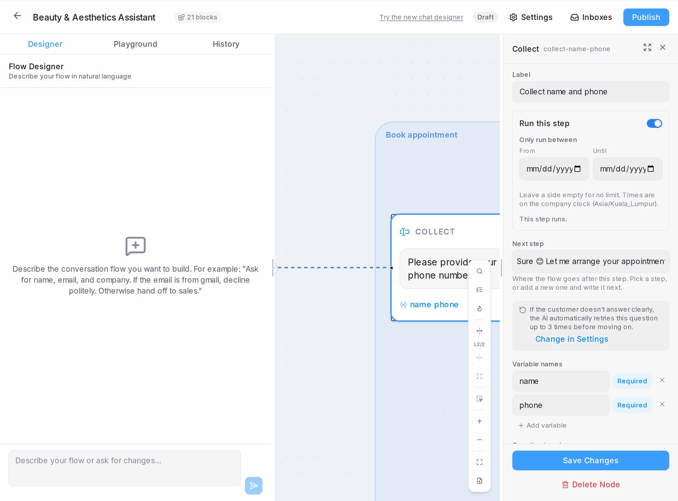
Task: Toggle the Run this step switch
Action: (x=654, y=123)
